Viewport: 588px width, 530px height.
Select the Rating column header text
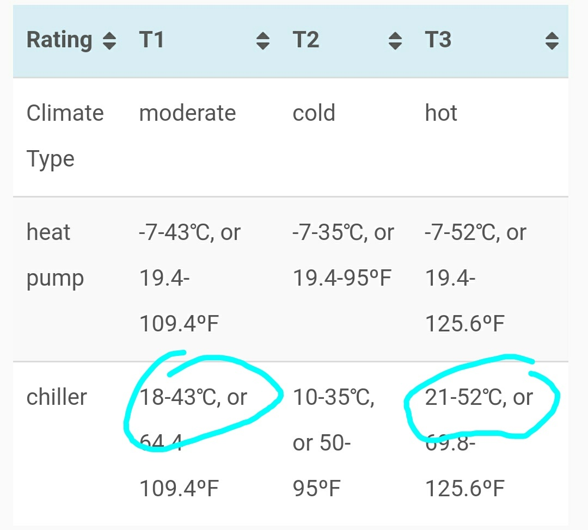(59, 40)
